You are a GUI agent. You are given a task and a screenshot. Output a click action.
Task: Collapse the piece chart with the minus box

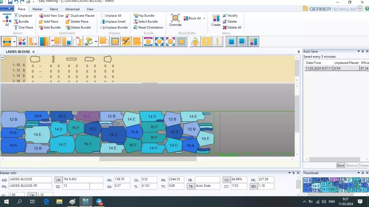(3, 57)
